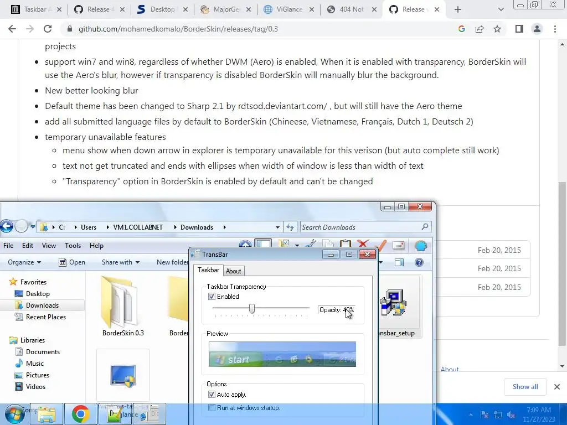Click the search magnifier in Search Downloads
This screenshot has width=567, height=425.
[x=425, y=227]
